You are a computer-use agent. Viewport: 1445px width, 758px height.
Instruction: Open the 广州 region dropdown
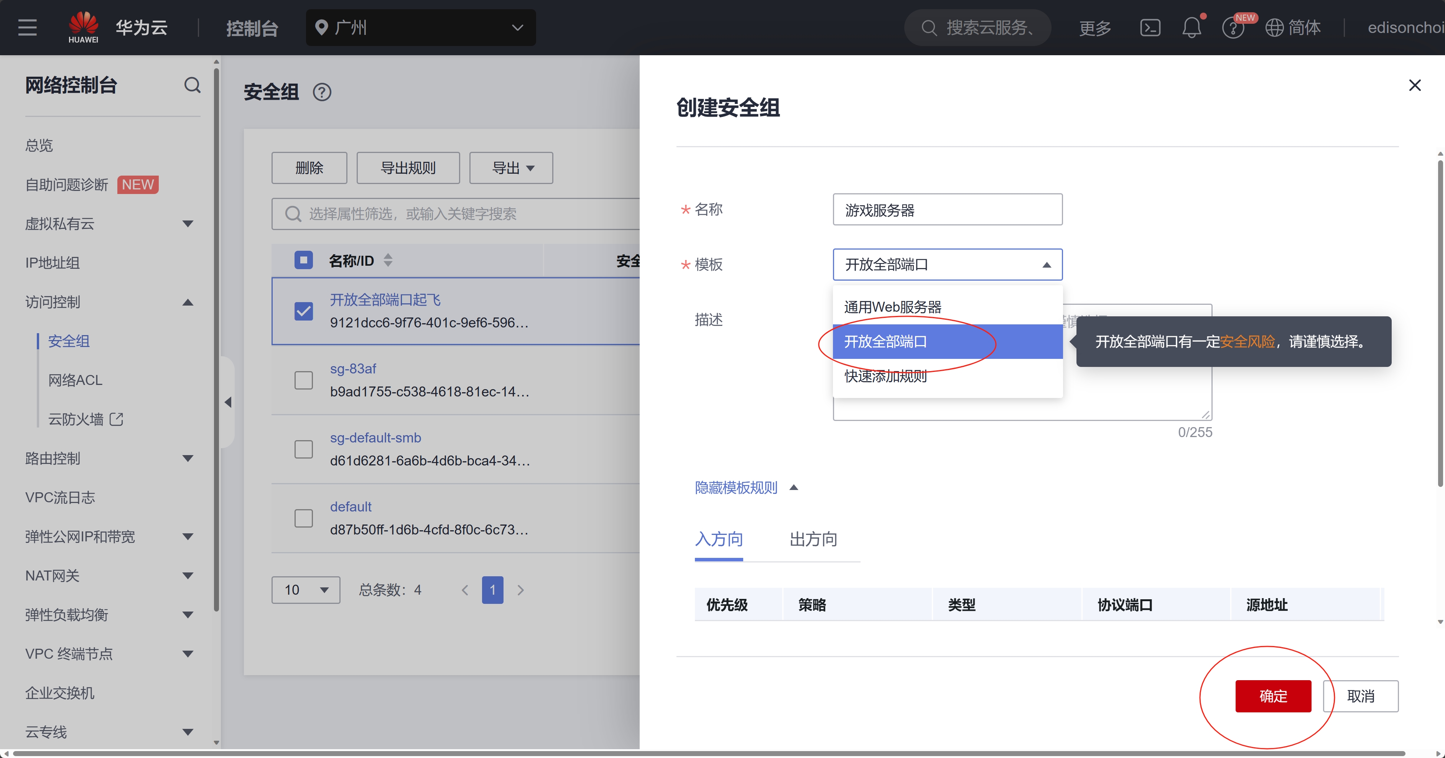(421, 28)
